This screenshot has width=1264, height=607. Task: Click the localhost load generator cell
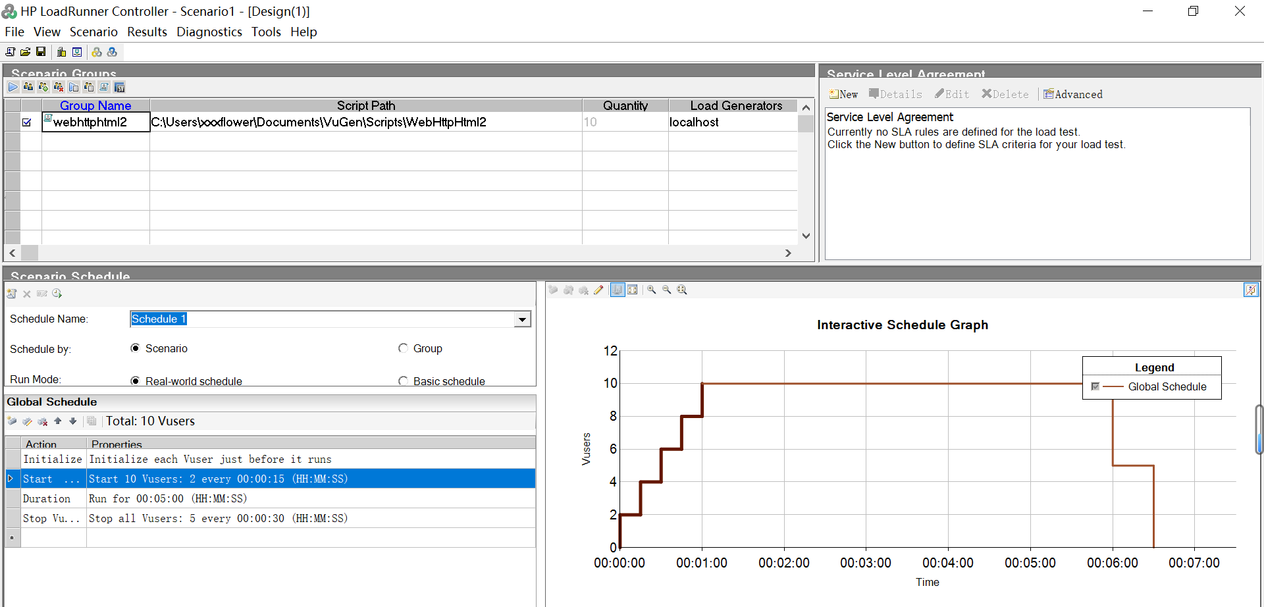pyautogui.click(x=733, y=122)
